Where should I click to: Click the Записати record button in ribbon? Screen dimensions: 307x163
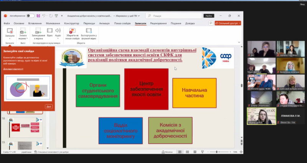coord(10,32)
